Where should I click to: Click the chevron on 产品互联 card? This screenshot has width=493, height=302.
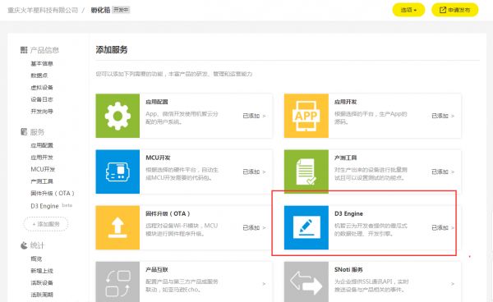264,284
